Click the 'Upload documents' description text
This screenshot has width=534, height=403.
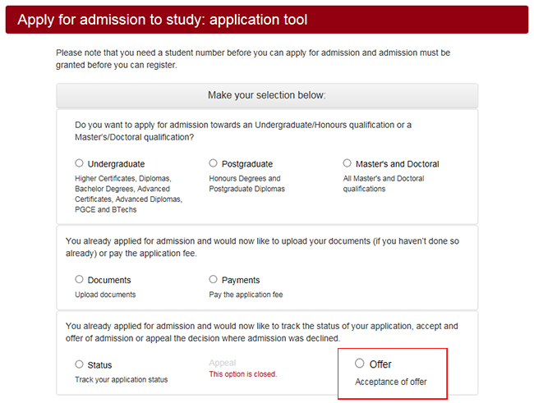pyautogui.click(x=105, y=295)
